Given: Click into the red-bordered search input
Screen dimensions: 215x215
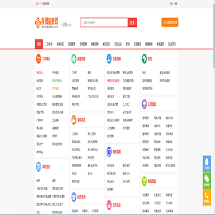Looking at the screenshot, I should pyautogui.click(x=104, y=23).
